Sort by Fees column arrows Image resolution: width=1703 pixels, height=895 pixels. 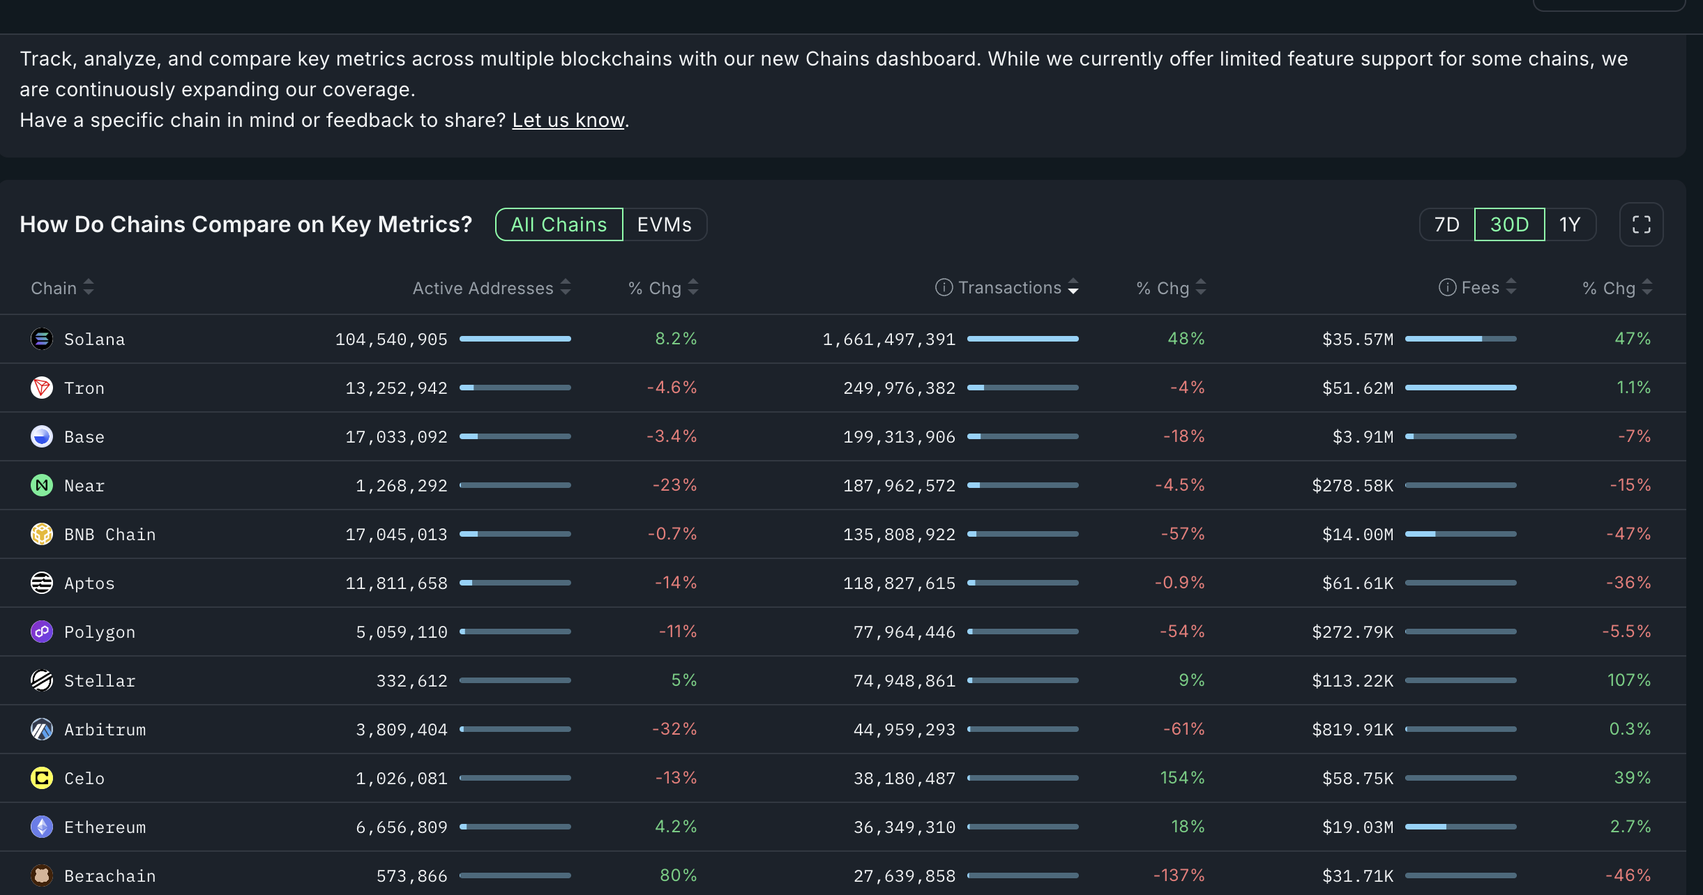[1511, 287]
